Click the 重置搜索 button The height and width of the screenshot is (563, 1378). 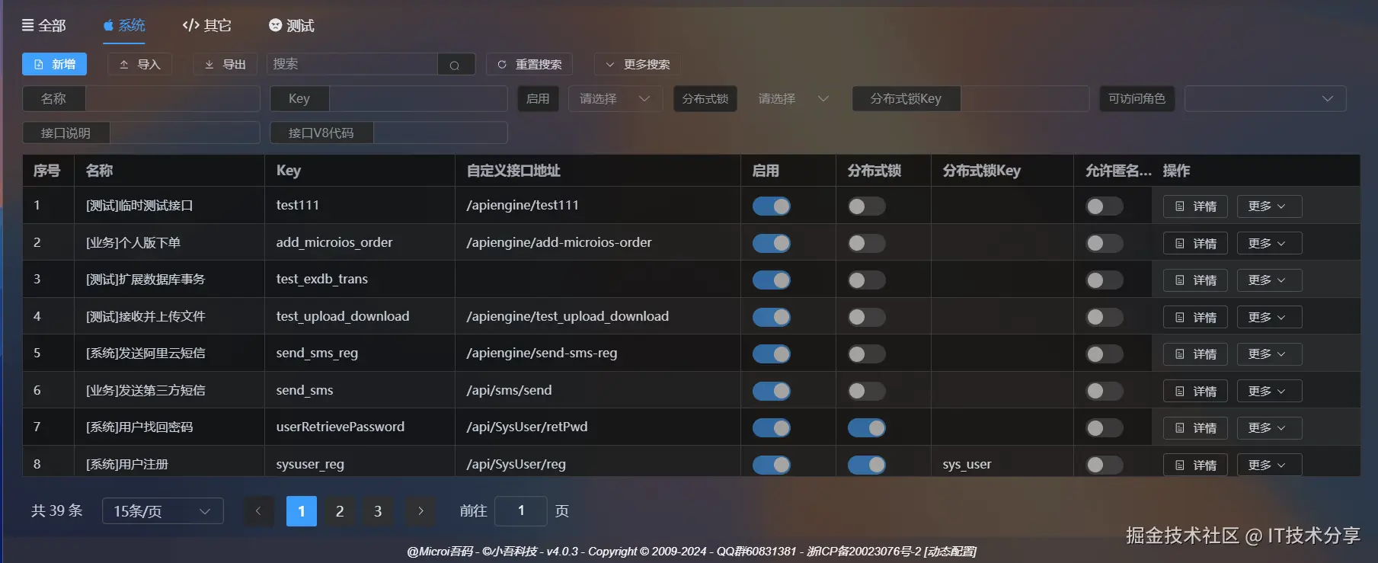coord(529,65)
